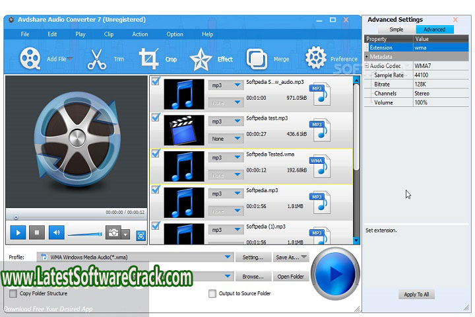Select music note thumbnail of Softpedia S...w_audio.mp3

184,94
